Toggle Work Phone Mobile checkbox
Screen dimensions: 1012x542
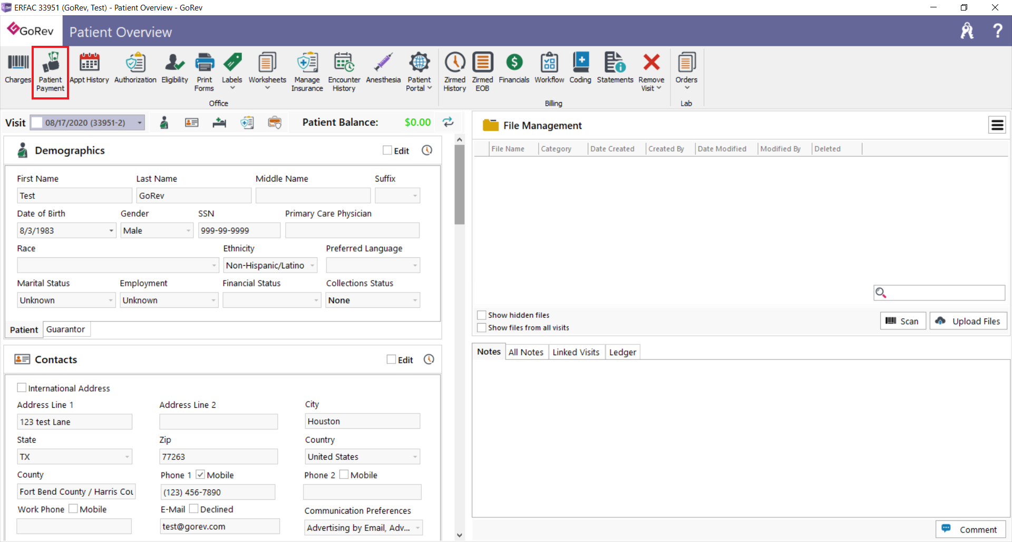click(x=73, y=509)
